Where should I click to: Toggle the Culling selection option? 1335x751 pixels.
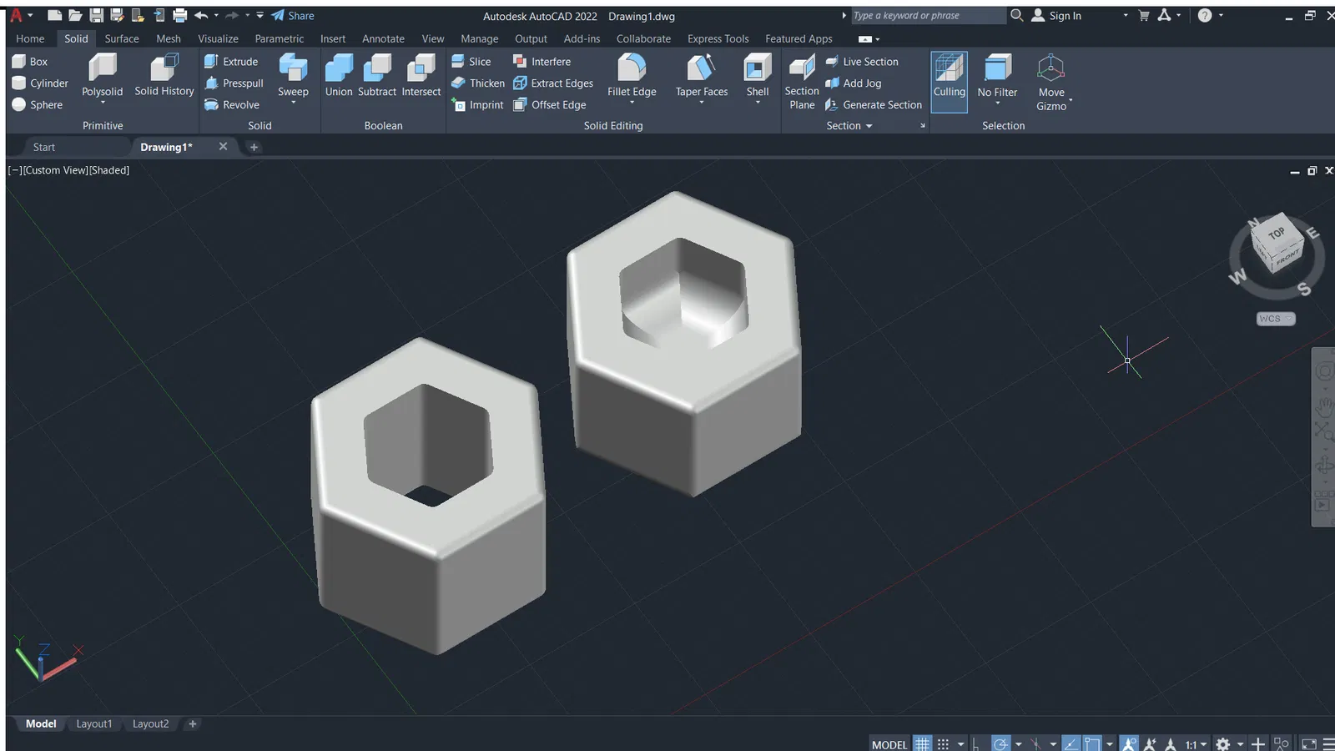(949, 81)
